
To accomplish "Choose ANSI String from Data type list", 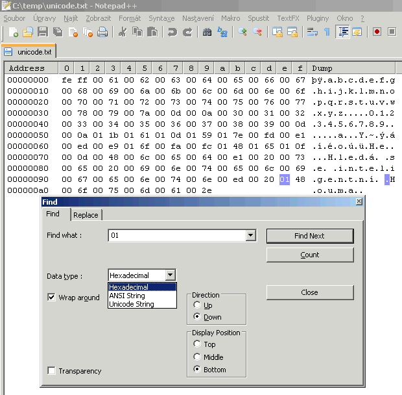I will 127,296.
